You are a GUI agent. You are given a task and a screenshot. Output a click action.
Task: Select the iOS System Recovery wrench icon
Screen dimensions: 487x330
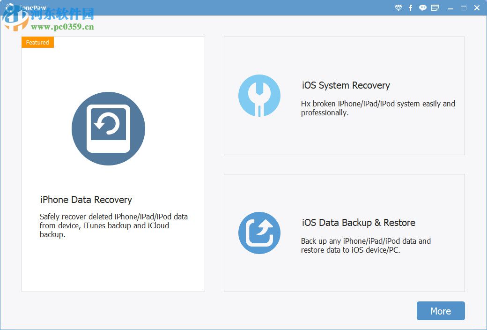pos(260,95)
